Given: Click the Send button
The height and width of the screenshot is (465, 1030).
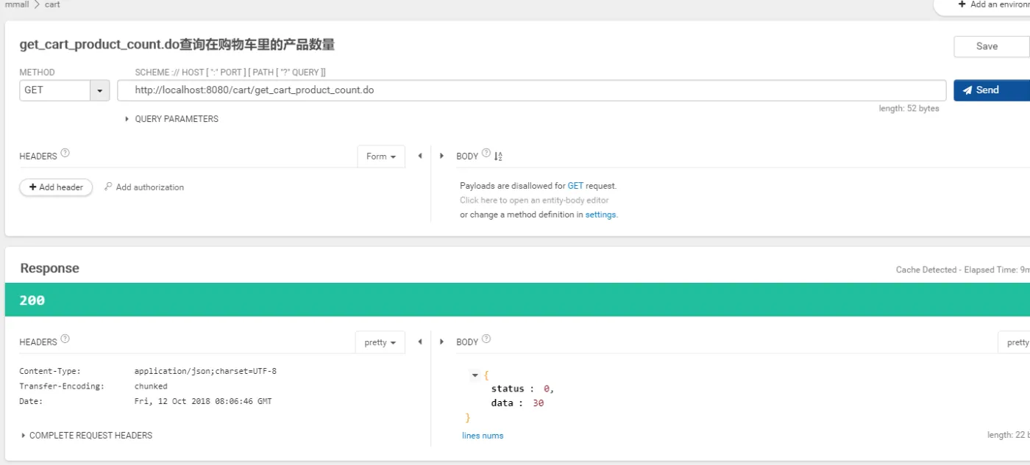Looking at the screenshot, I should click(x=992, y=90).
